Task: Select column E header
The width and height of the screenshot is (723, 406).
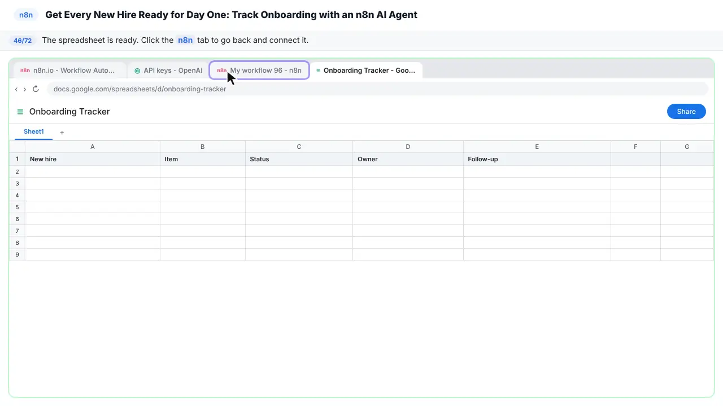Action: 537,147
